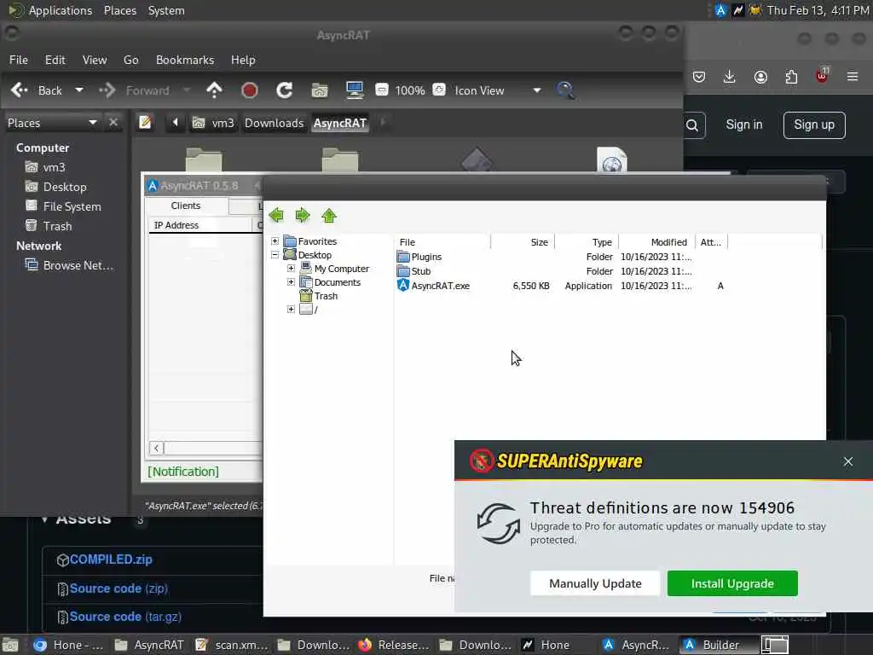Open Help menu in file manager
Screen dimensions: 873x655
pyautogui.click(x=243, y=60)
